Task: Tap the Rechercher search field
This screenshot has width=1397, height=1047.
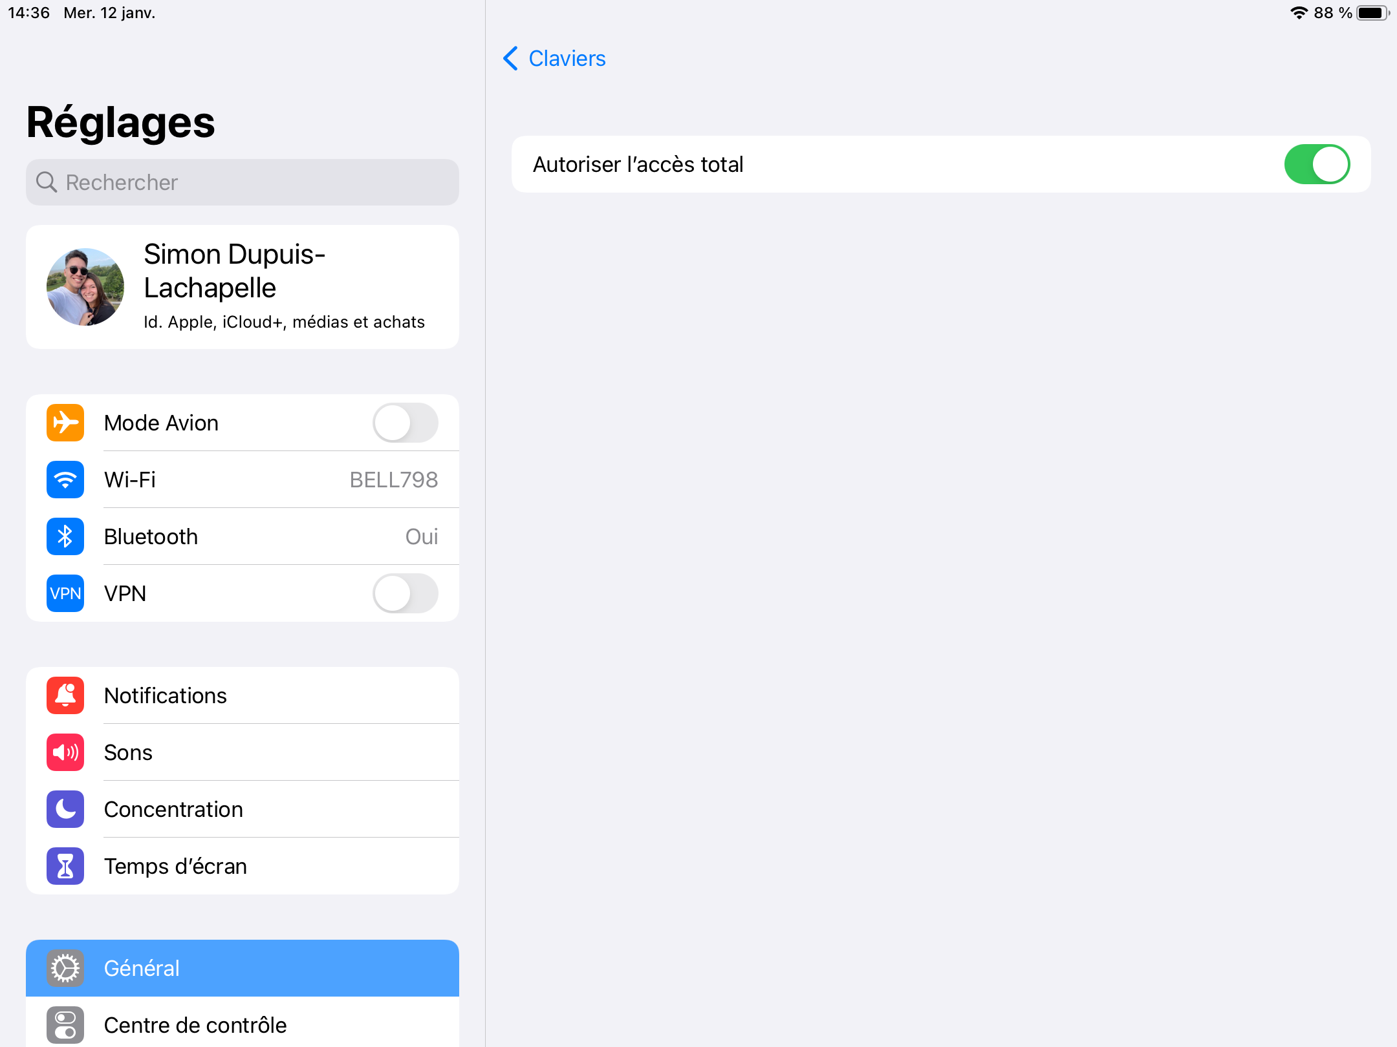Action: (x=243, y=182)
